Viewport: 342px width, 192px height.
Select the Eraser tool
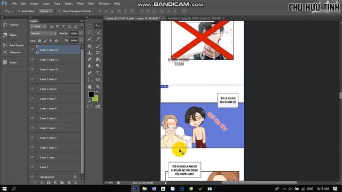[90, 59]
